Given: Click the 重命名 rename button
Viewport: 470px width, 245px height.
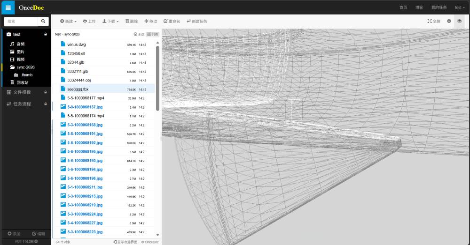Looking at the screenshot, I should coord(172,21).
